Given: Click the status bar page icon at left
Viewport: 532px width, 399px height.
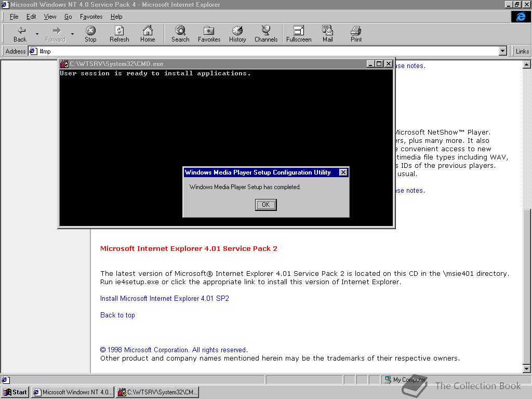Looking at the screenshot, I should [6, 380].
